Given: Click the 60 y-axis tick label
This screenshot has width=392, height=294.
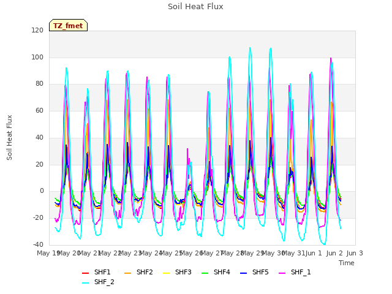Looking at the screenshot, I should pyautogui.click(x=39, y=110).
